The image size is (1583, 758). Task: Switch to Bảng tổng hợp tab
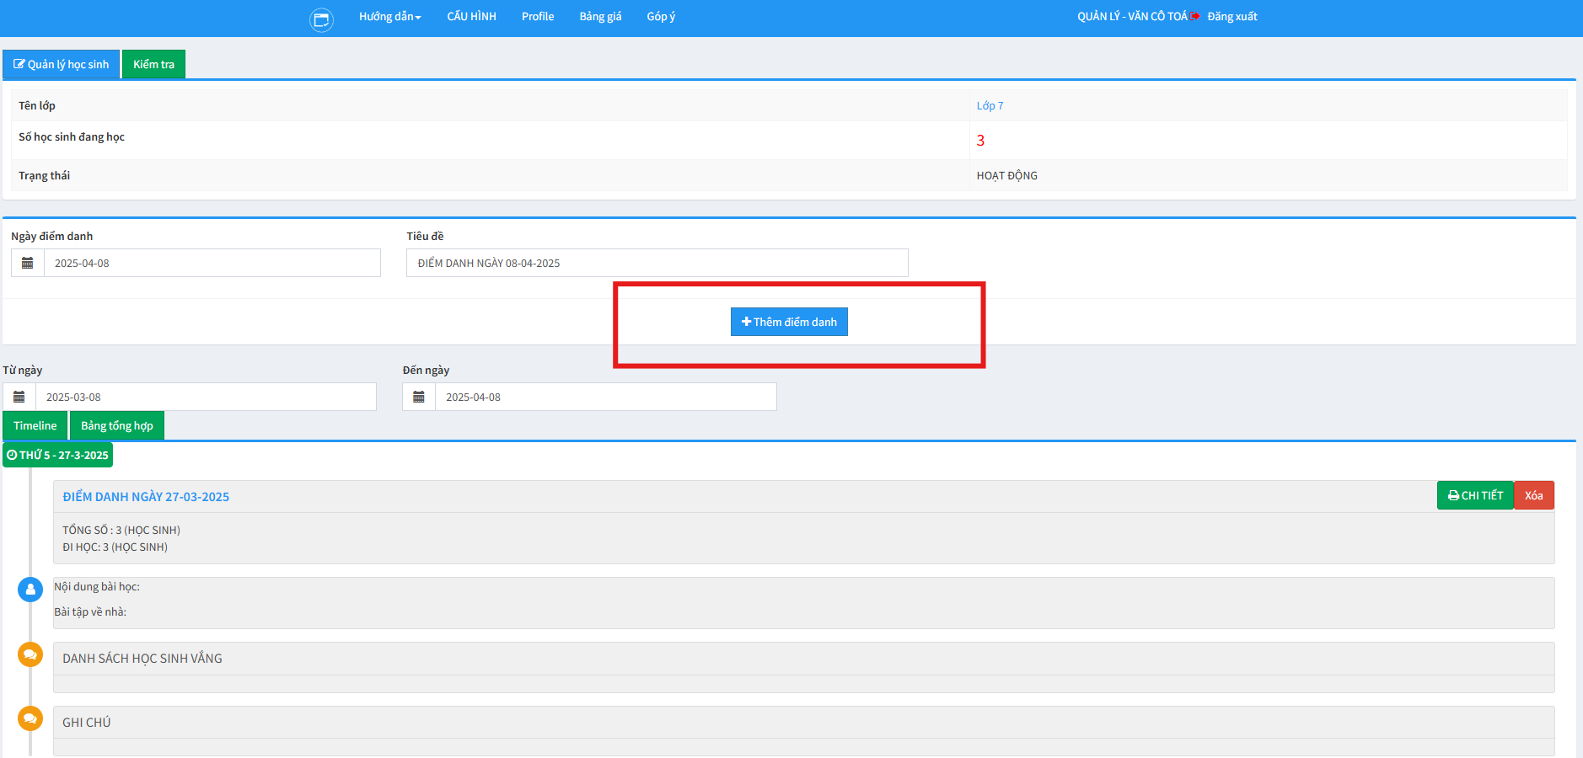click(117, 426)
